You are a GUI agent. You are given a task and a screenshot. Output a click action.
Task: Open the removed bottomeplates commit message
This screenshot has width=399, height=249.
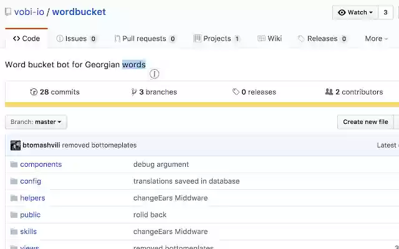99,145
